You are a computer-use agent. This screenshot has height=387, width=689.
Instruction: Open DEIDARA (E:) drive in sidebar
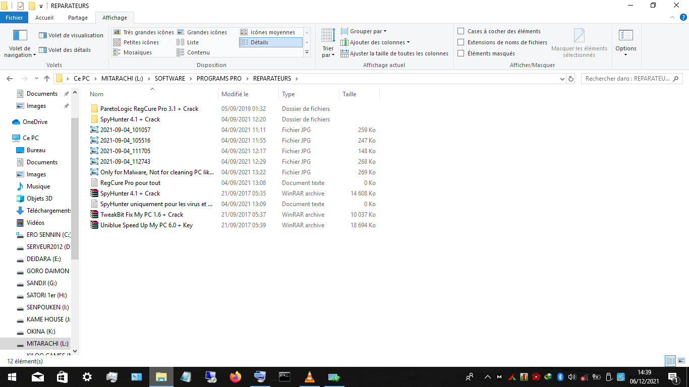pos(43,259)
